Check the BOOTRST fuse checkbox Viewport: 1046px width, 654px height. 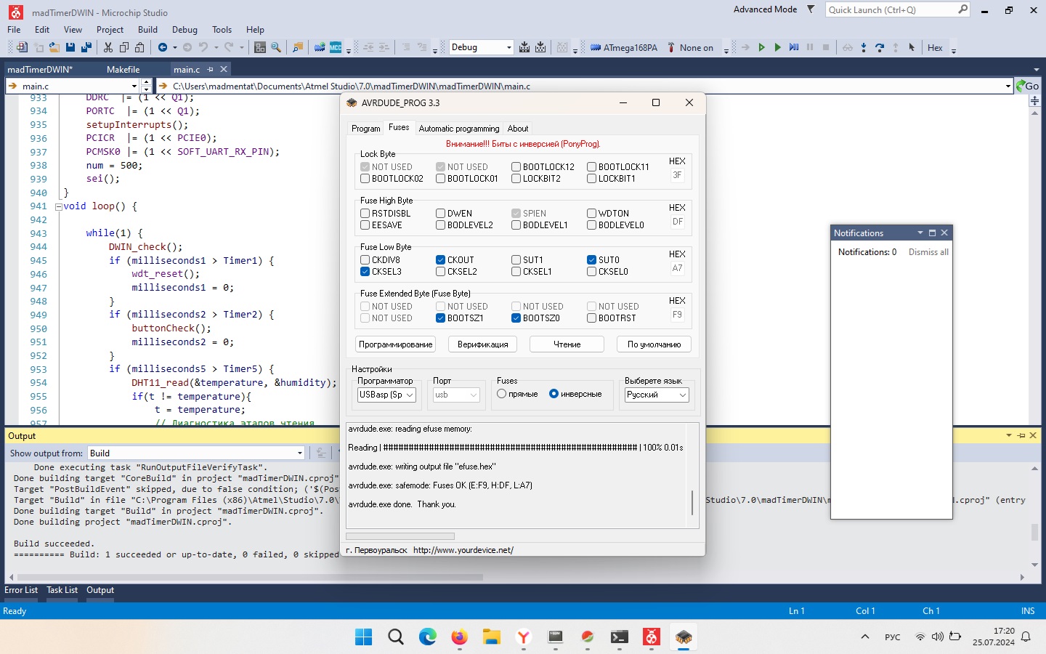pos(592,318)
